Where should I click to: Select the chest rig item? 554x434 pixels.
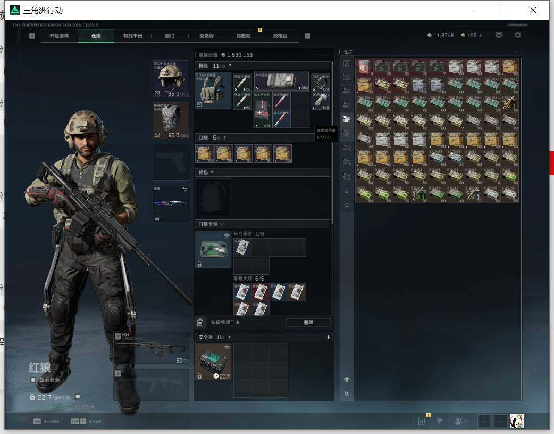213,91
